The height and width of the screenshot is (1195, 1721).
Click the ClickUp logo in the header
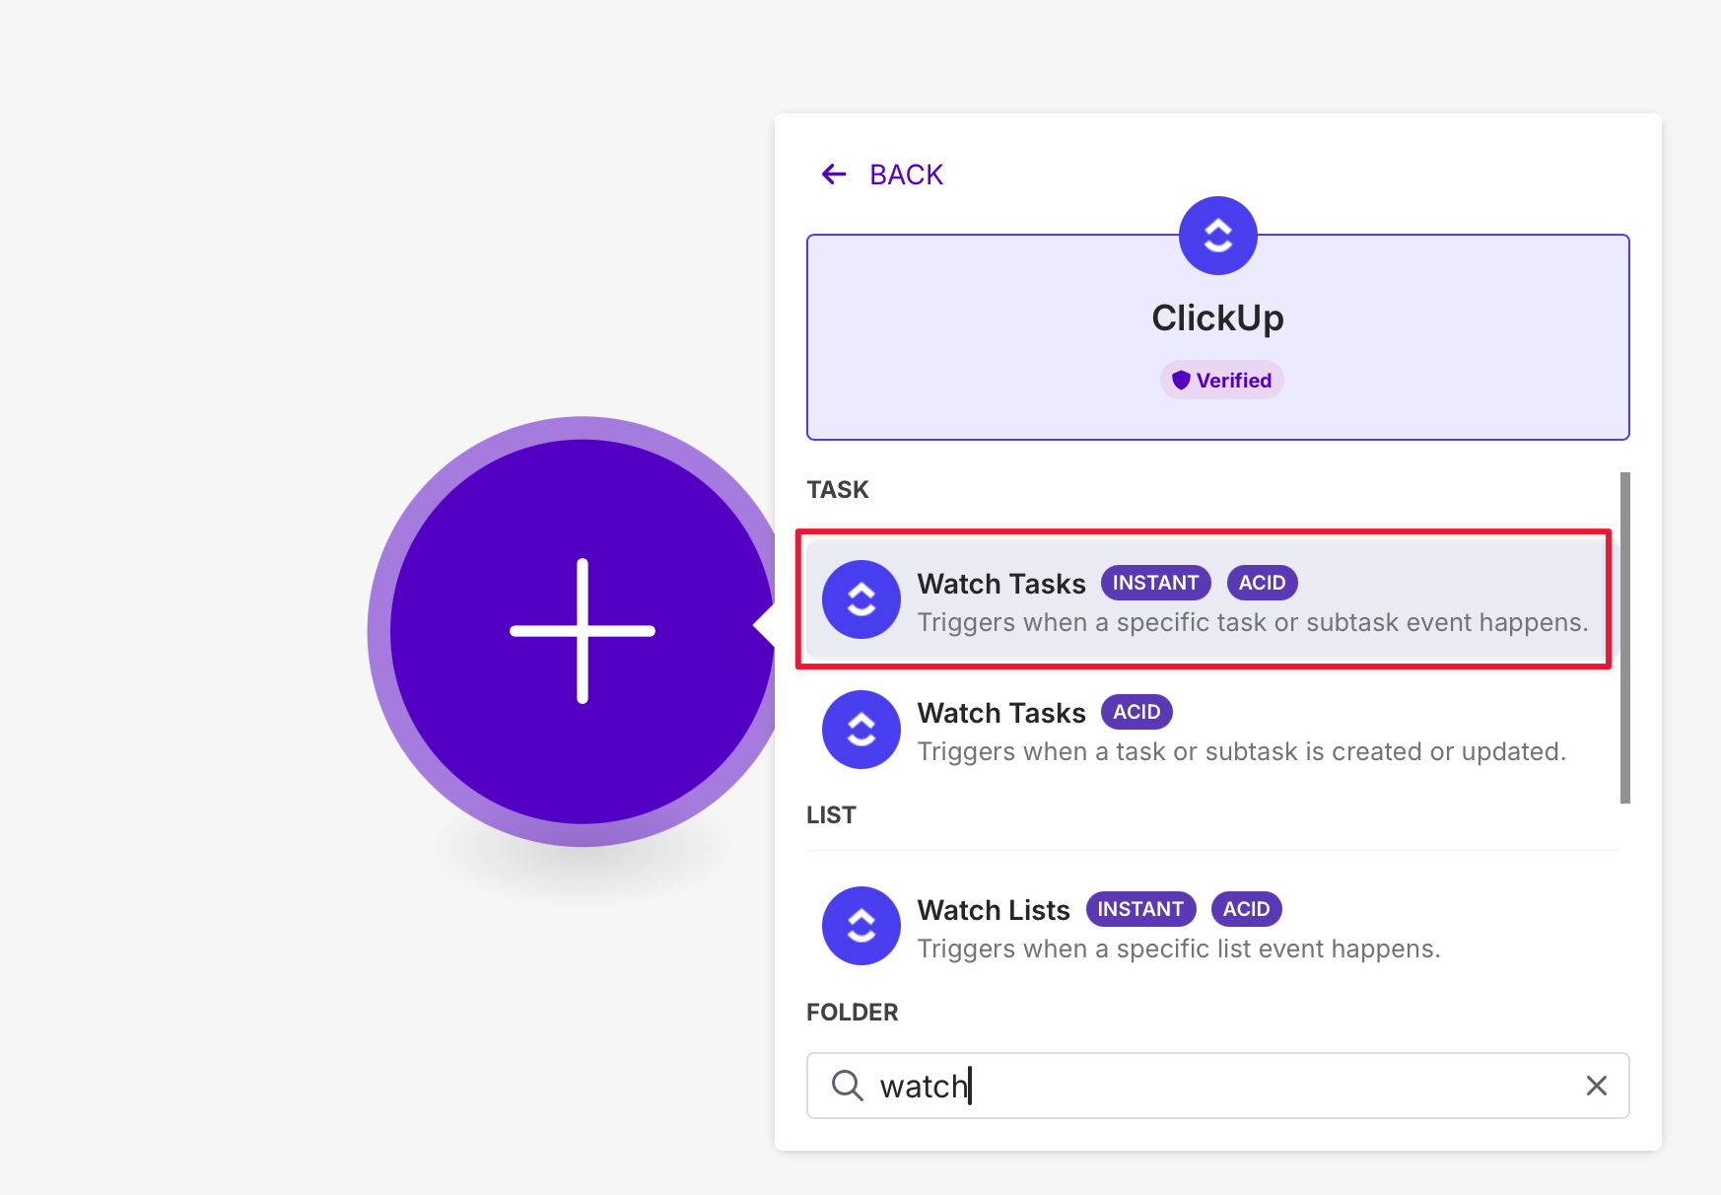tap(1217, 236)
